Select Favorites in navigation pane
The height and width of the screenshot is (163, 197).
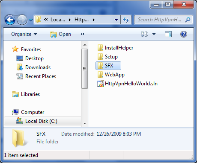click(31, 49)
